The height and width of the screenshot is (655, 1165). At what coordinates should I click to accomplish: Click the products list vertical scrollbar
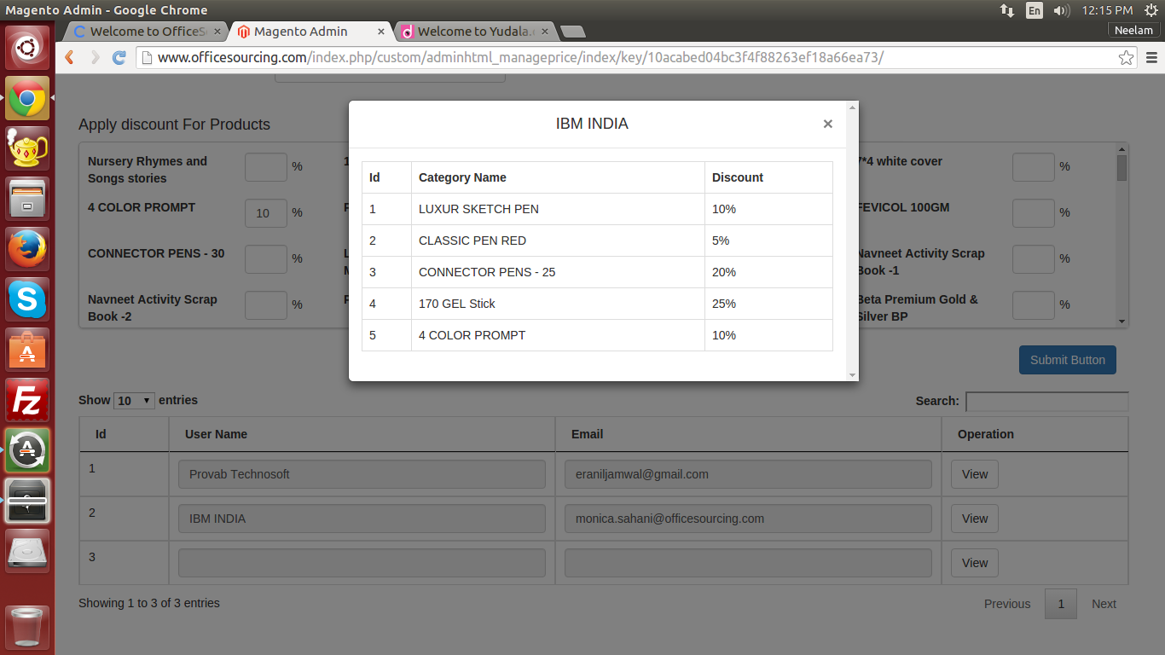click(x=1122, y=235)
